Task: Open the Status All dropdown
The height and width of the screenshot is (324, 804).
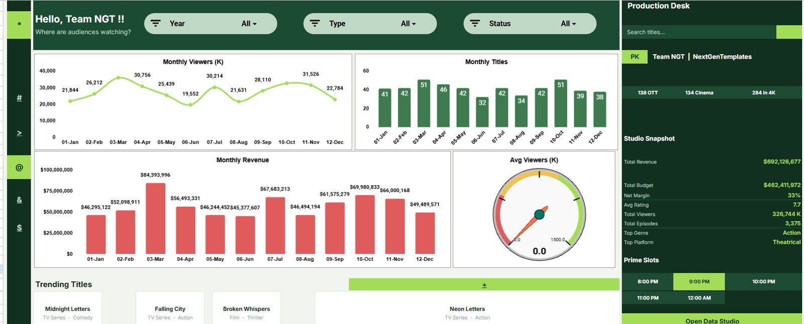Action: click(568, 24)
